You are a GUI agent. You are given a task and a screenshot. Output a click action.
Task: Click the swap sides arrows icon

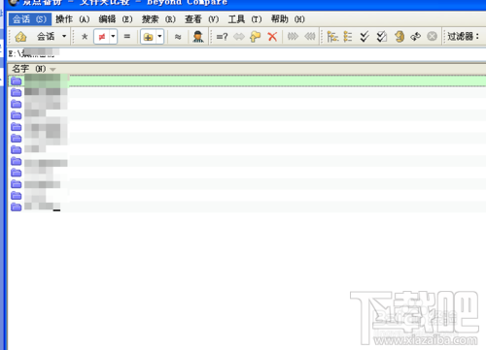click(415, 37)
